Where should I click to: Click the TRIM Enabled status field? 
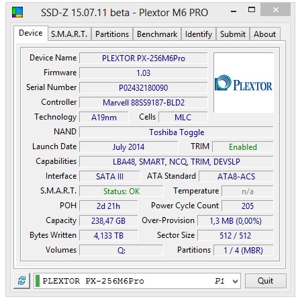(243, 147)
